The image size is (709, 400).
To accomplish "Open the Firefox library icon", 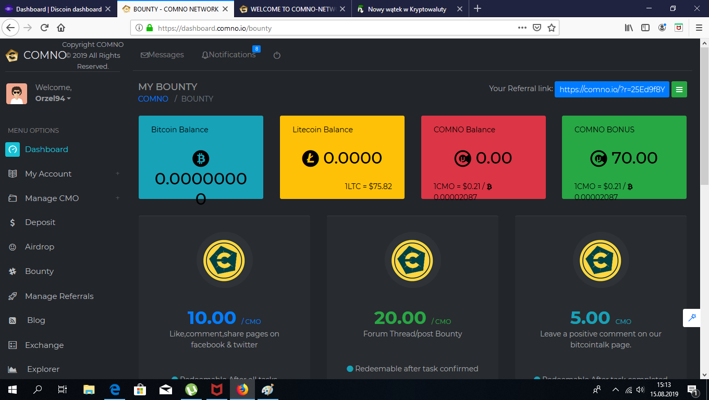I will (629, 28).
